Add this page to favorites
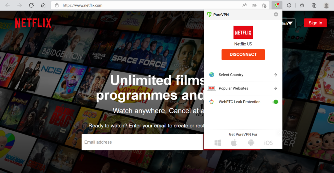The image size is (334, 173). 264,5
